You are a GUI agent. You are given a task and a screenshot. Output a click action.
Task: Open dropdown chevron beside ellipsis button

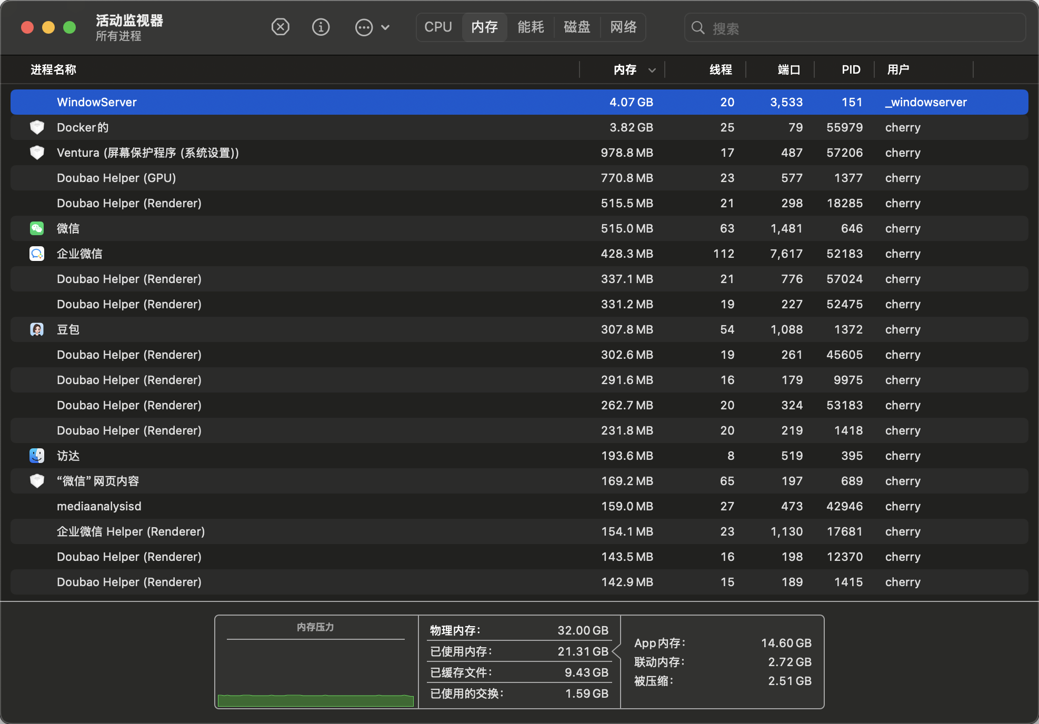pyautogui.click(x=385, y=27)
